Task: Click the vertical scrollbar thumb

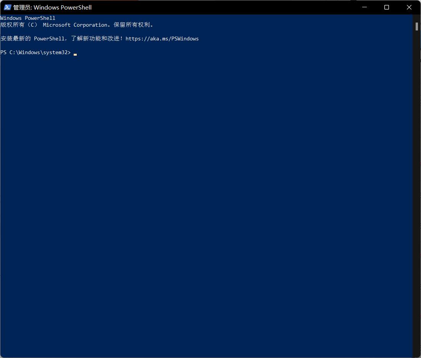Action: pyautogui.click(x=417, y=27)
